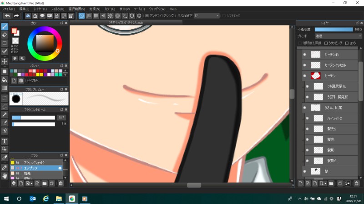
Task: Undock the カラー panel
Action: (61, 23)
